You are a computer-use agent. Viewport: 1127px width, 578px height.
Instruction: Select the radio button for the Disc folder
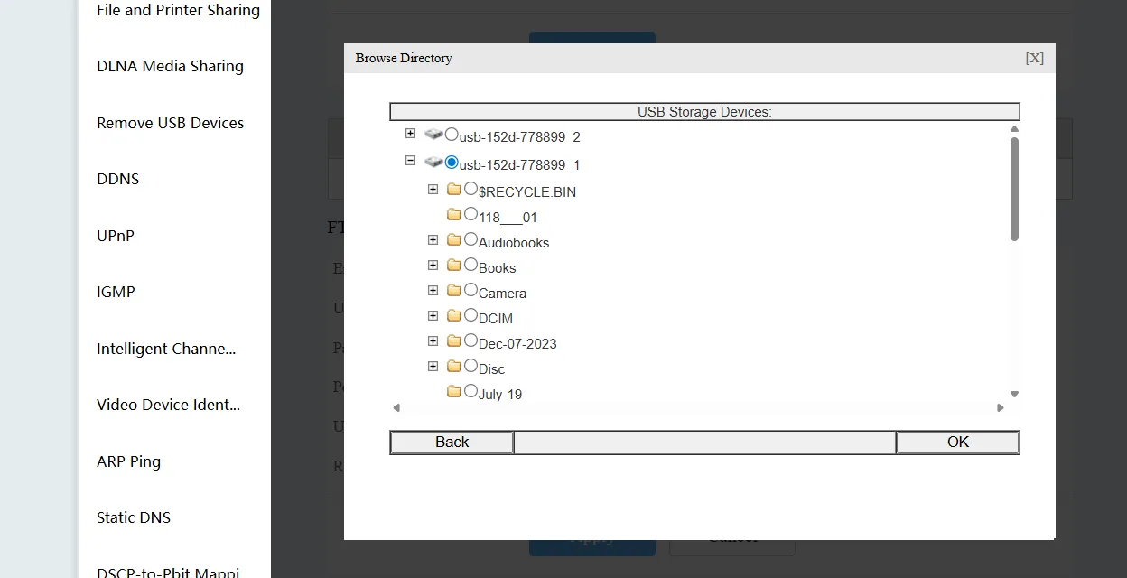point(470,366)
